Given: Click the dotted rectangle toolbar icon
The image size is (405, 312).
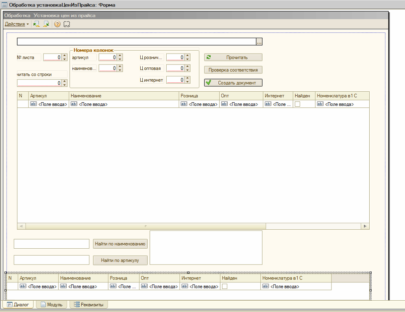Looking at the screenshot, I should pos(67,24).
